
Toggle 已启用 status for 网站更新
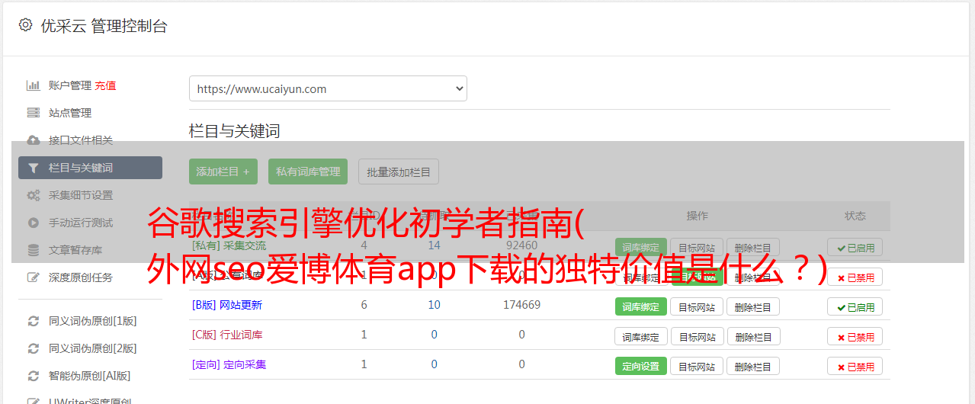pyautogui.click(x=855, y=306)
